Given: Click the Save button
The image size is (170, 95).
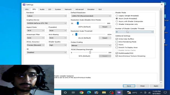Looking at the screenshot, I should coord(129,86).
